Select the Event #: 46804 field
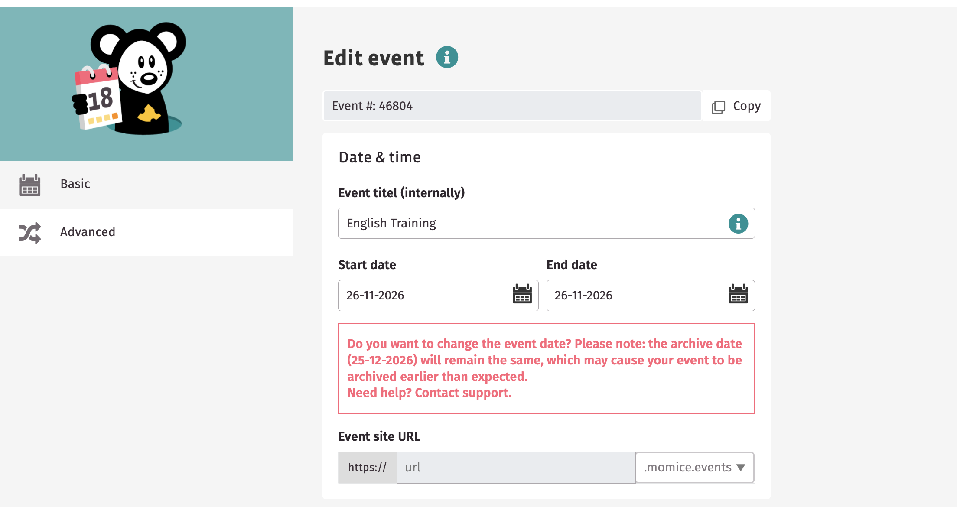The width and height of the screenshot is (957, 507). [511, 106]
